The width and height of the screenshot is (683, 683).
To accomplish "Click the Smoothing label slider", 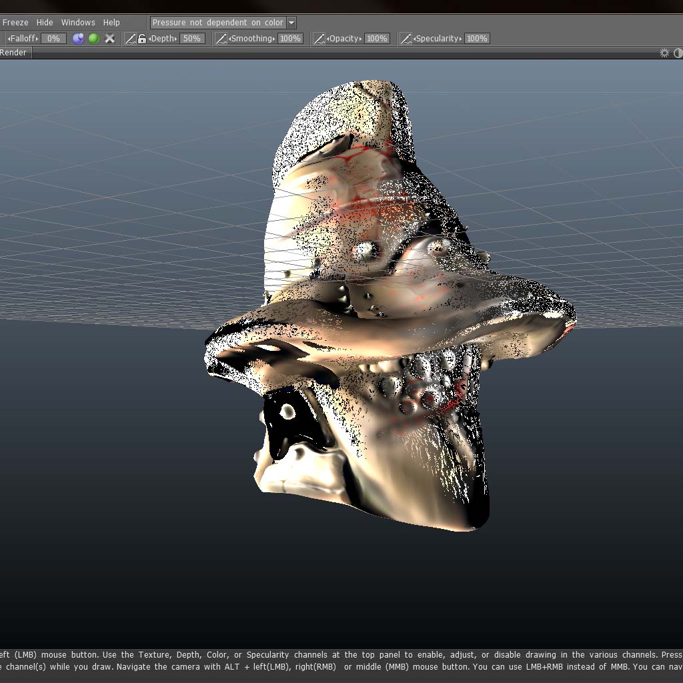I will [x=252, y=39].
